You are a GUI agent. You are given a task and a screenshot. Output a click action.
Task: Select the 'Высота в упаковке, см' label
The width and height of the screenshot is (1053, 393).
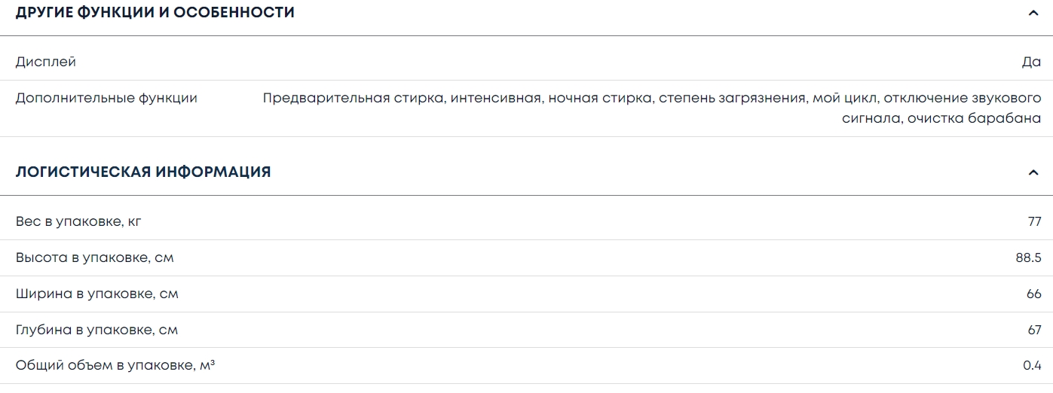pos(95,258)
